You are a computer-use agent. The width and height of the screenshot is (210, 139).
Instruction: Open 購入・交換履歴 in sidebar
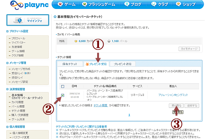click(20, 115)
